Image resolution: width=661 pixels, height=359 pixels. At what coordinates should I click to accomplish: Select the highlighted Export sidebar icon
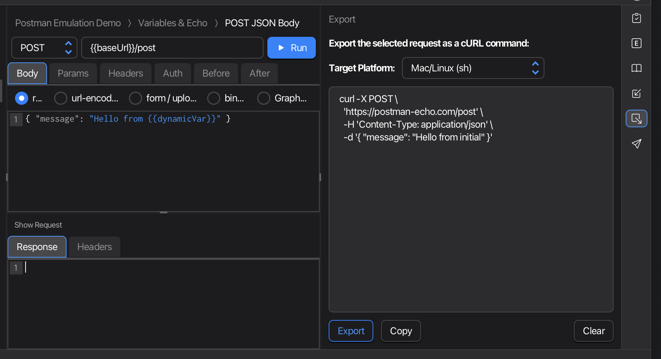point(637,118)
